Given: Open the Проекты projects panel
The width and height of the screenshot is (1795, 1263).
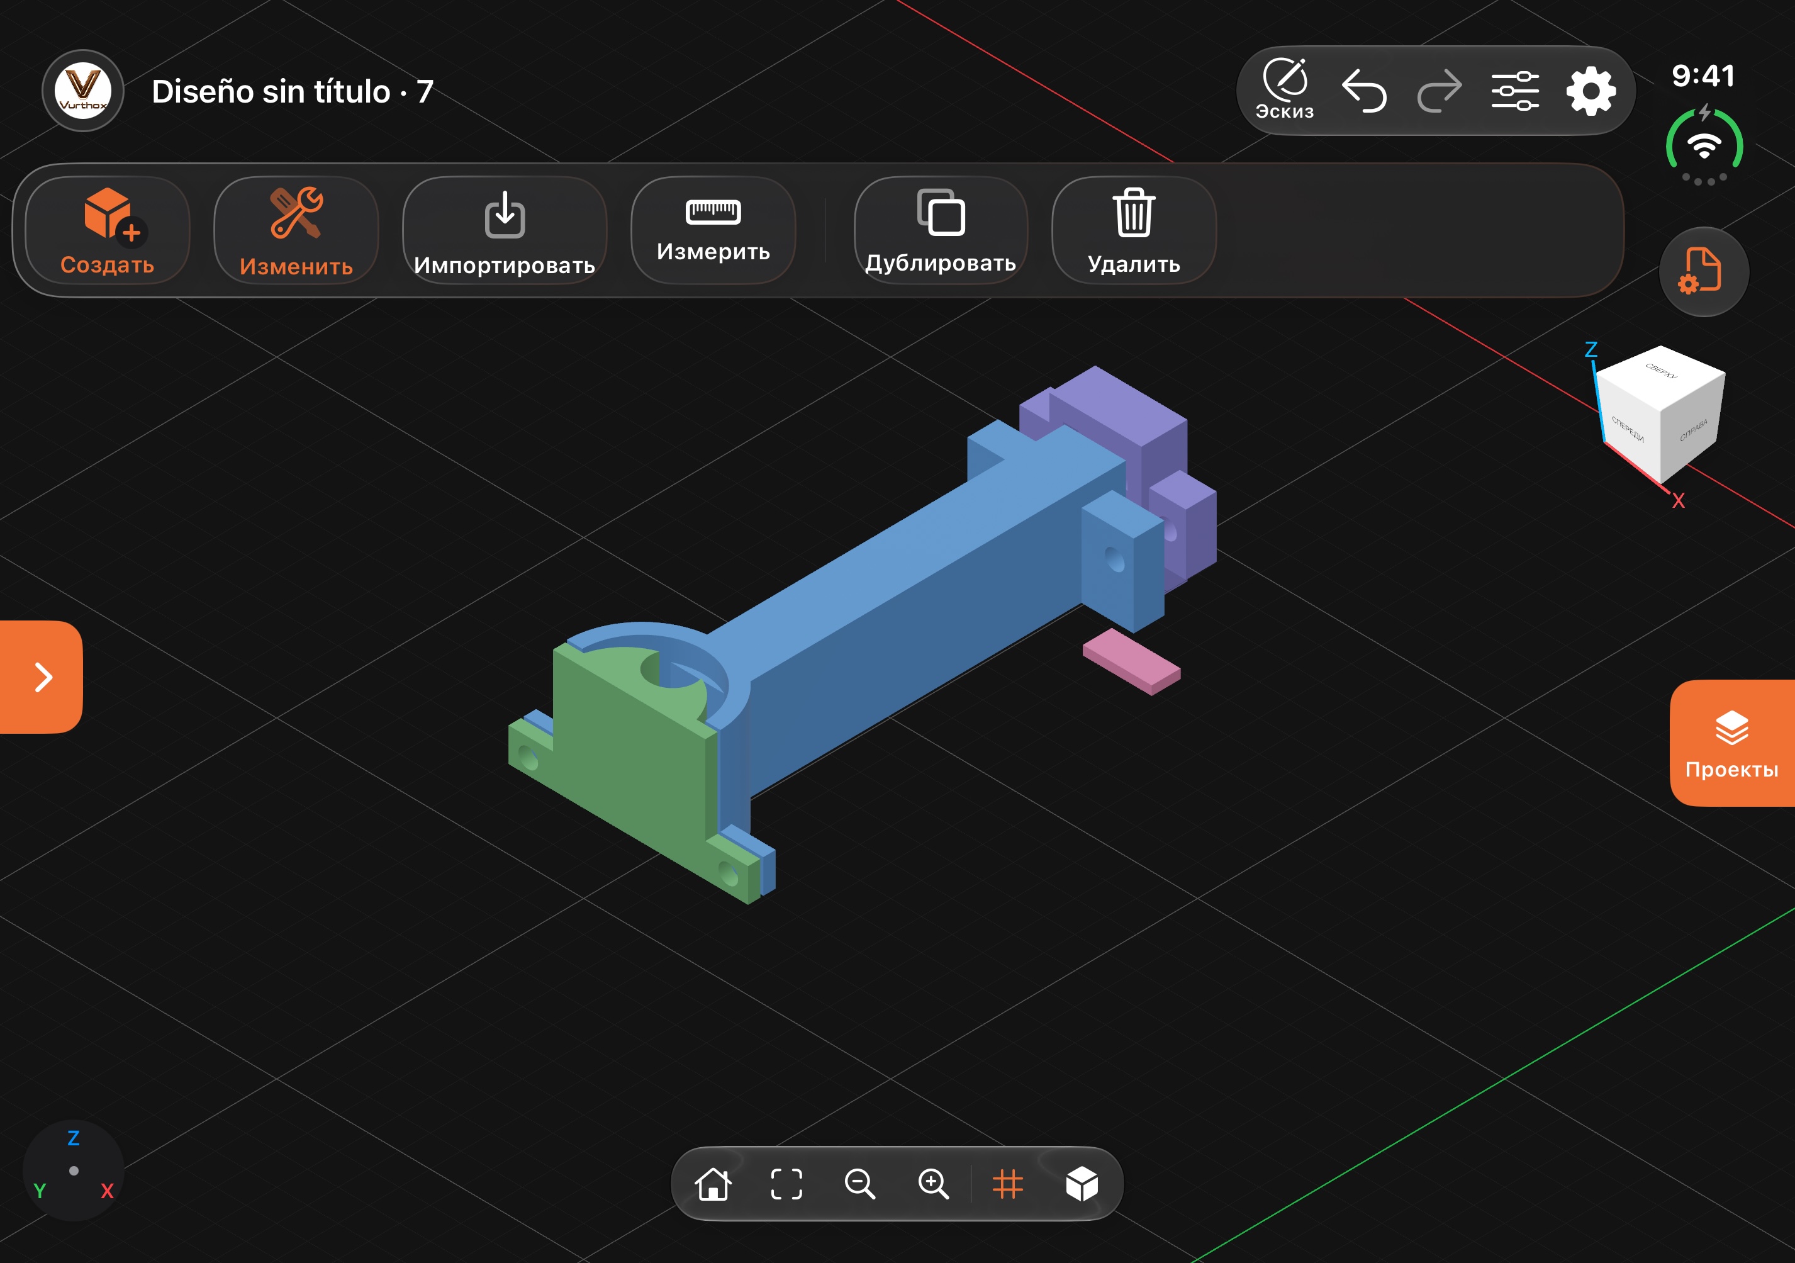Looking at the screenshot, I should pyautogui.click(x=1731, y=743).
